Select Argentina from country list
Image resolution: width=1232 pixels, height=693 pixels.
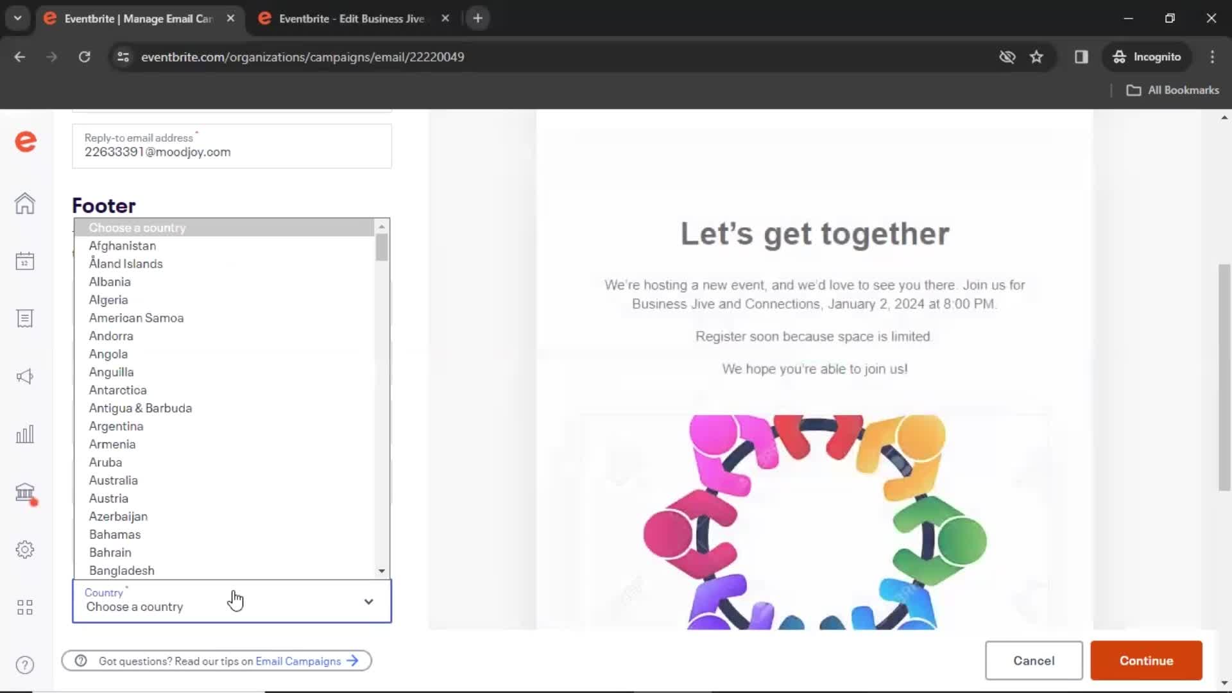click(224, 426)
